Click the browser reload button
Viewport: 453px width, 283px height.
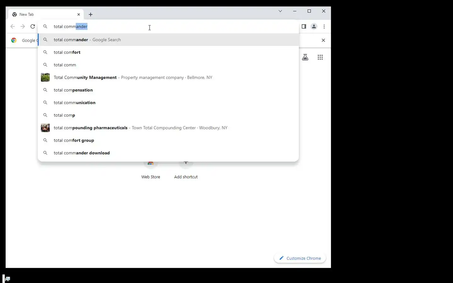(x=33, y=26)
